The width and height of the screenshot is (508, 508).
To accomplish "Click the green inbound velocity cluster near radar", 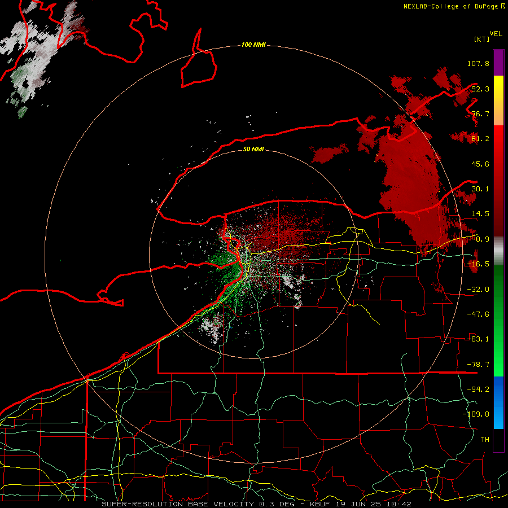I will tap(229, 269).
